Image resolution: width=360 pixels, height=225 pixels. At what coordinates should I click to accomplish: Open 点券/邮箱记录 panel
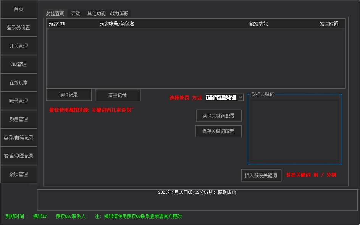pyautogui.click(x=18, y=137)
